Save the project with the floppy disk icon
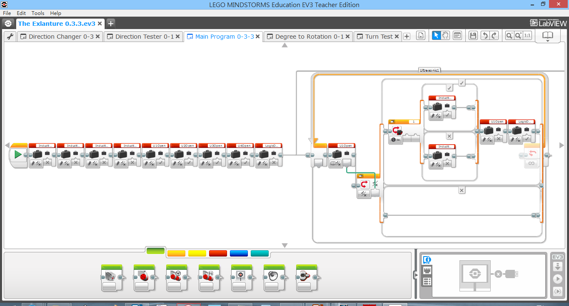The height and width of the screenshot is (306, 569). coord(473,36)
